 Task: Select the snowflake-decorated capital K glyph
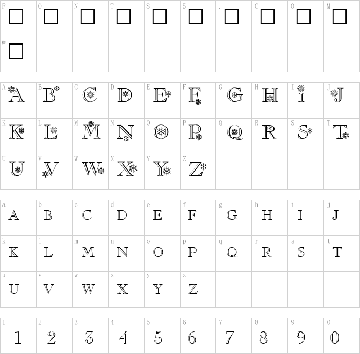[x=17, y=131]
